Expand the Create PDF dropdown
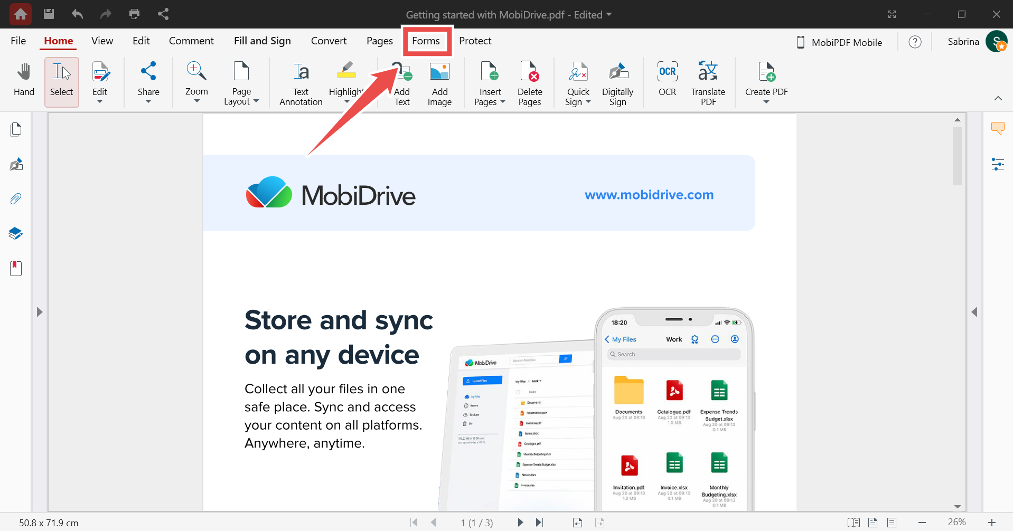Image resolution: width=1013 pixels, height=531 pixels. coord(766,101)
